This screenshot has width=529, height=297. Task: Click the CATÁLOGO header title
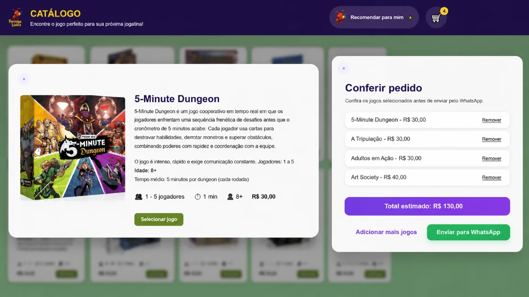pyautogui.click(x=55, y=13)
